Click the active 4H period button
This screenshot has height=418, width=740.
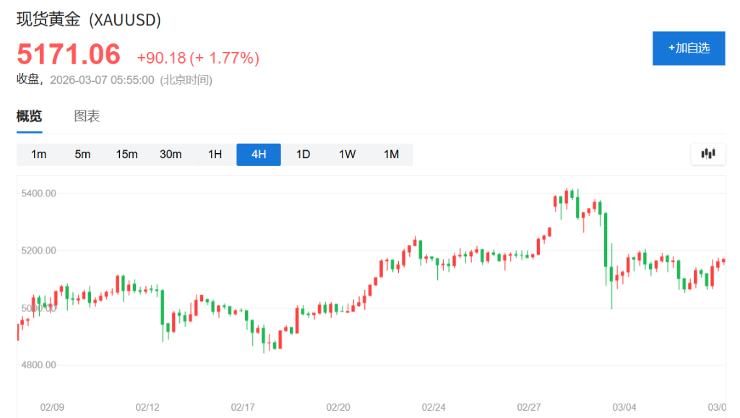(259, 154)
